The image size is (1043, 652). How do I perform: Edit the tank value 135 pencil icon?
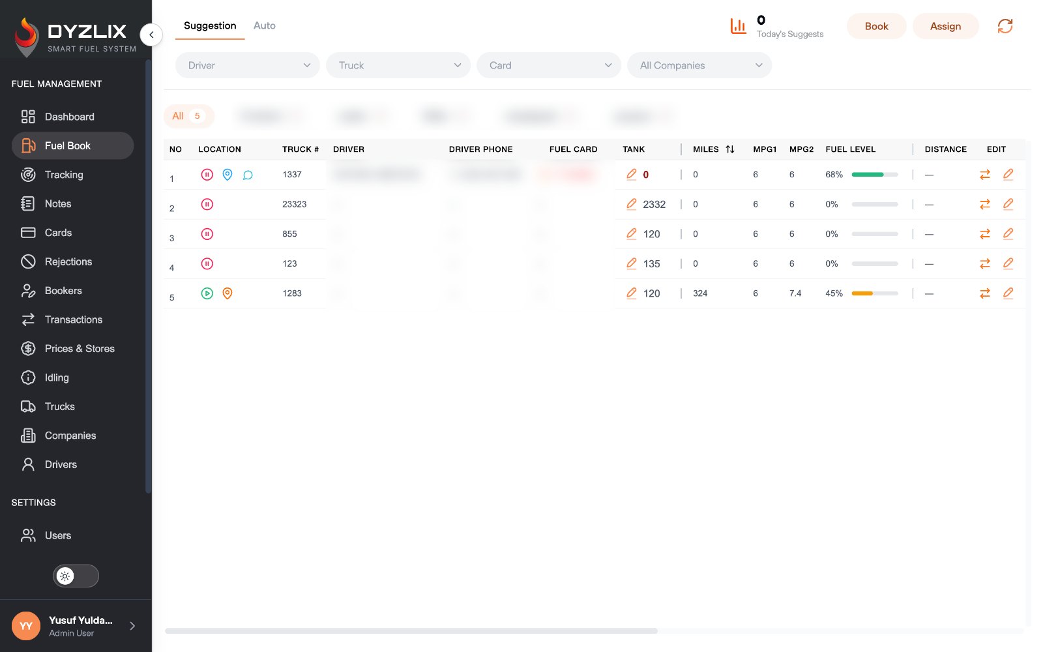click(x=631, y=263)
